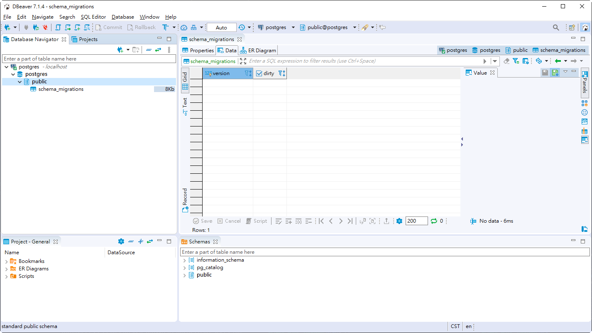Screen dimensions: 592x333
Task: Click the Save button below data grid
Action: 203,221
